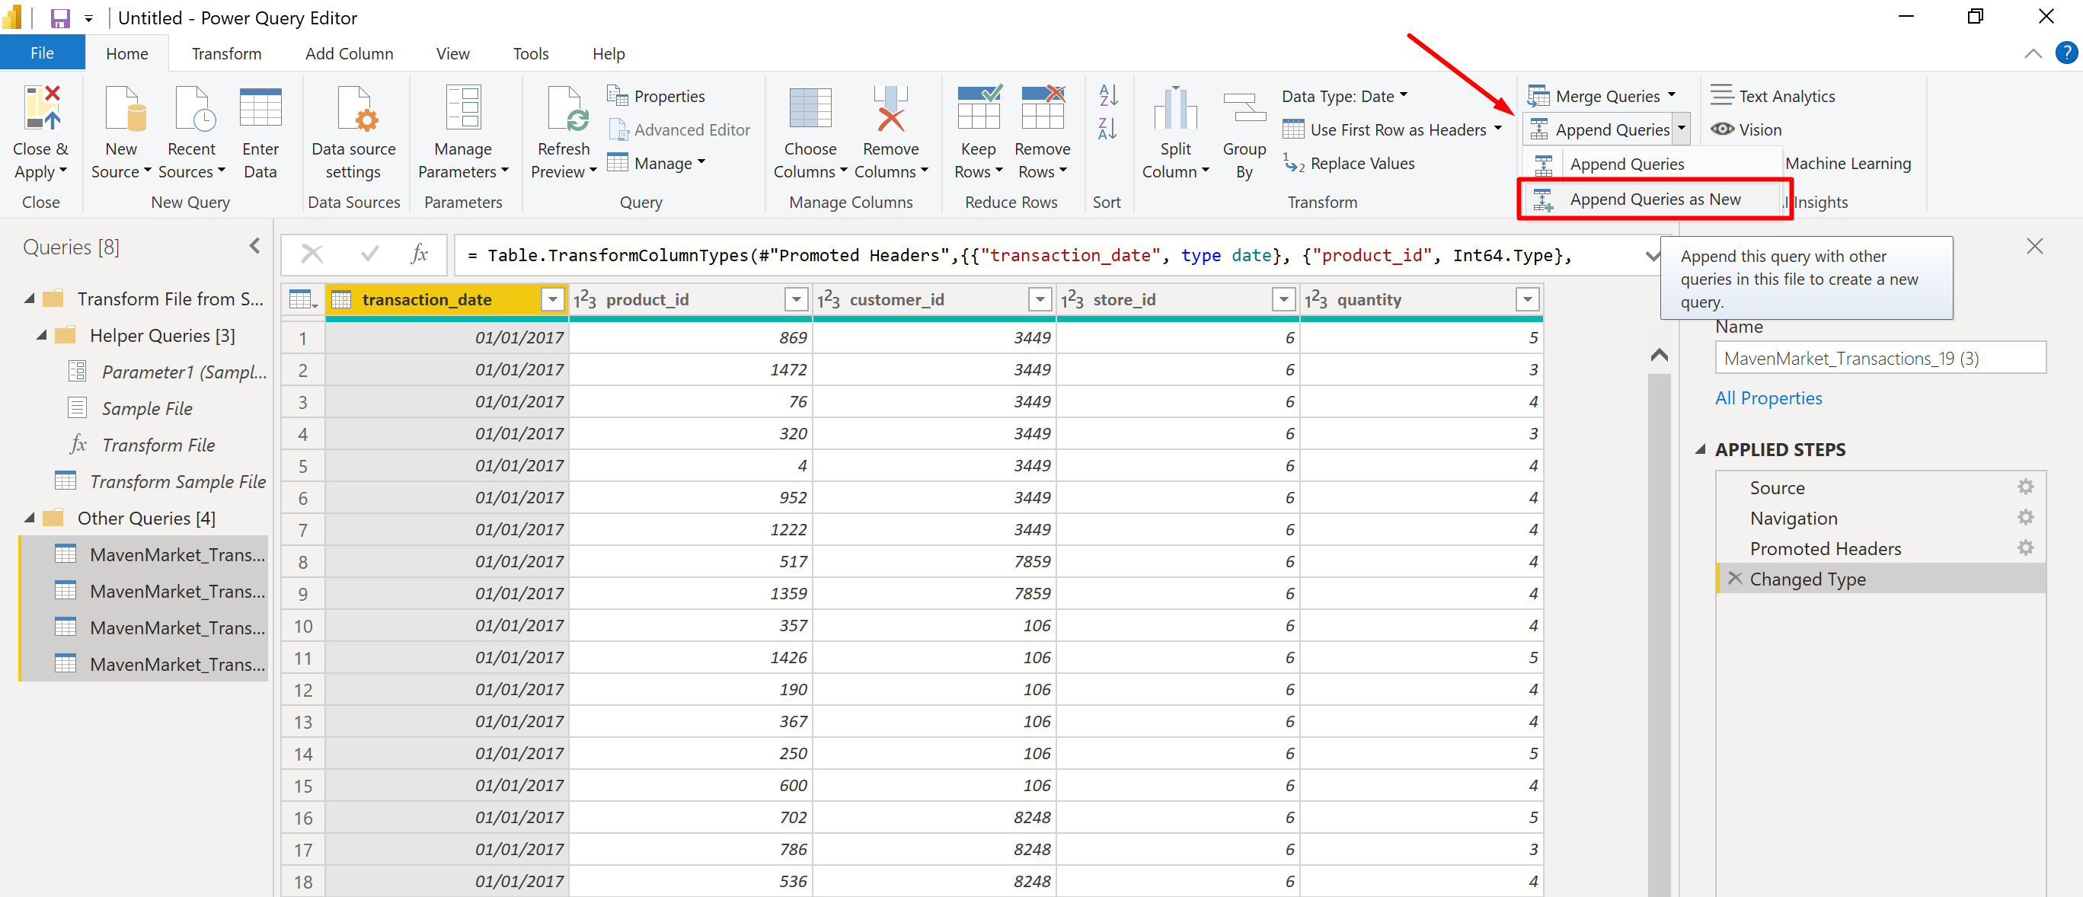Switch to the Help tab

tap(608, 53)
